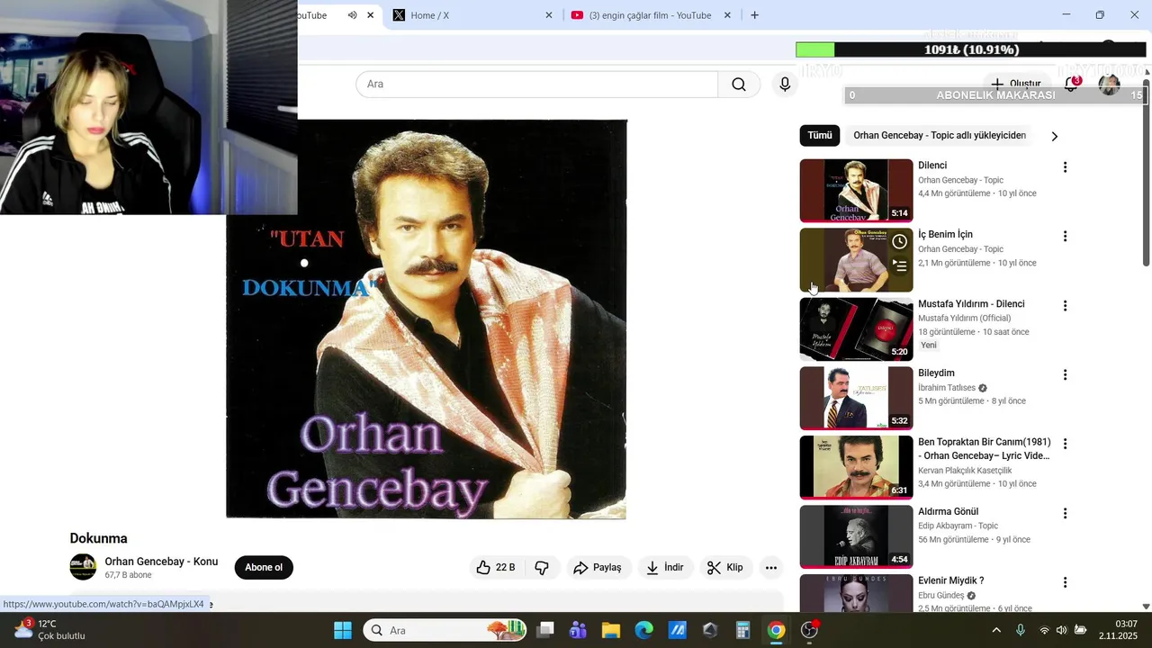Subscribe with Abone ol button
Image resolution: width=1152 pixels, height=648 pixels.
click(x=264, y=567)
